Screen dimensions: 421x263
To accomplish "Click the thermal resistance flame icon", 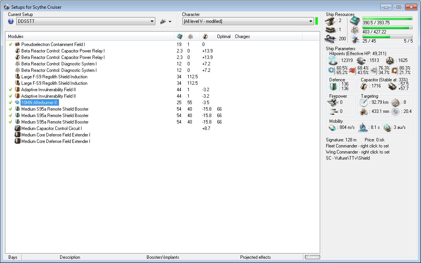I will 352,71.
